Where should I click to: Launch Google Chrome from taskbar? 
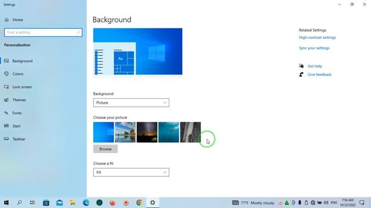click(139, 203)
